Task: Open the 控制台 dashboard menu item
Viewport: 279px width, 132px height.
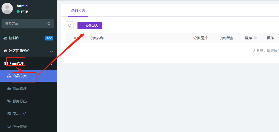Action: pos(28,38)
